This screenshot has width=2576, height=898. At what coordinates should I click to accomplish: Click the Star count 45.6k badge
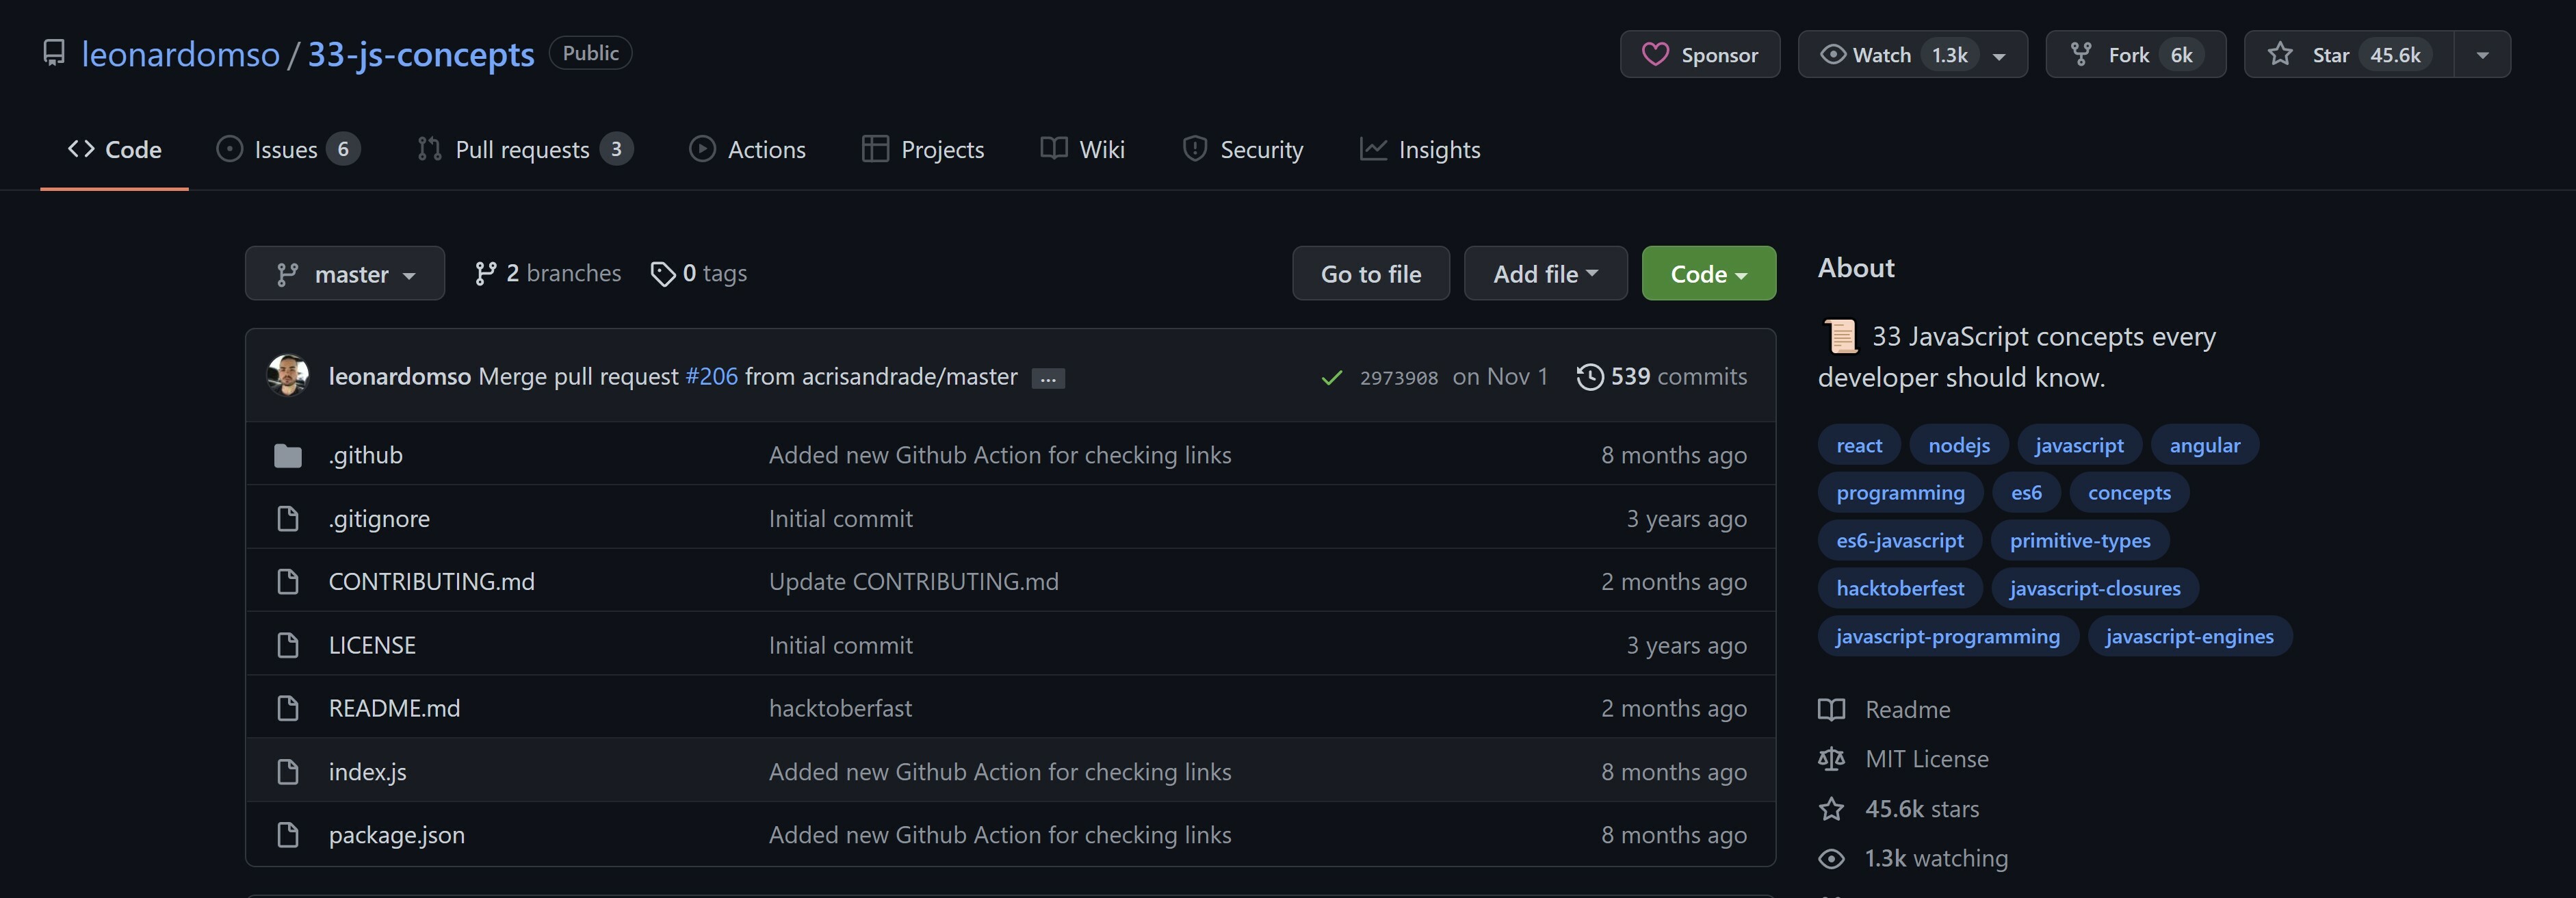(2395, 54)
